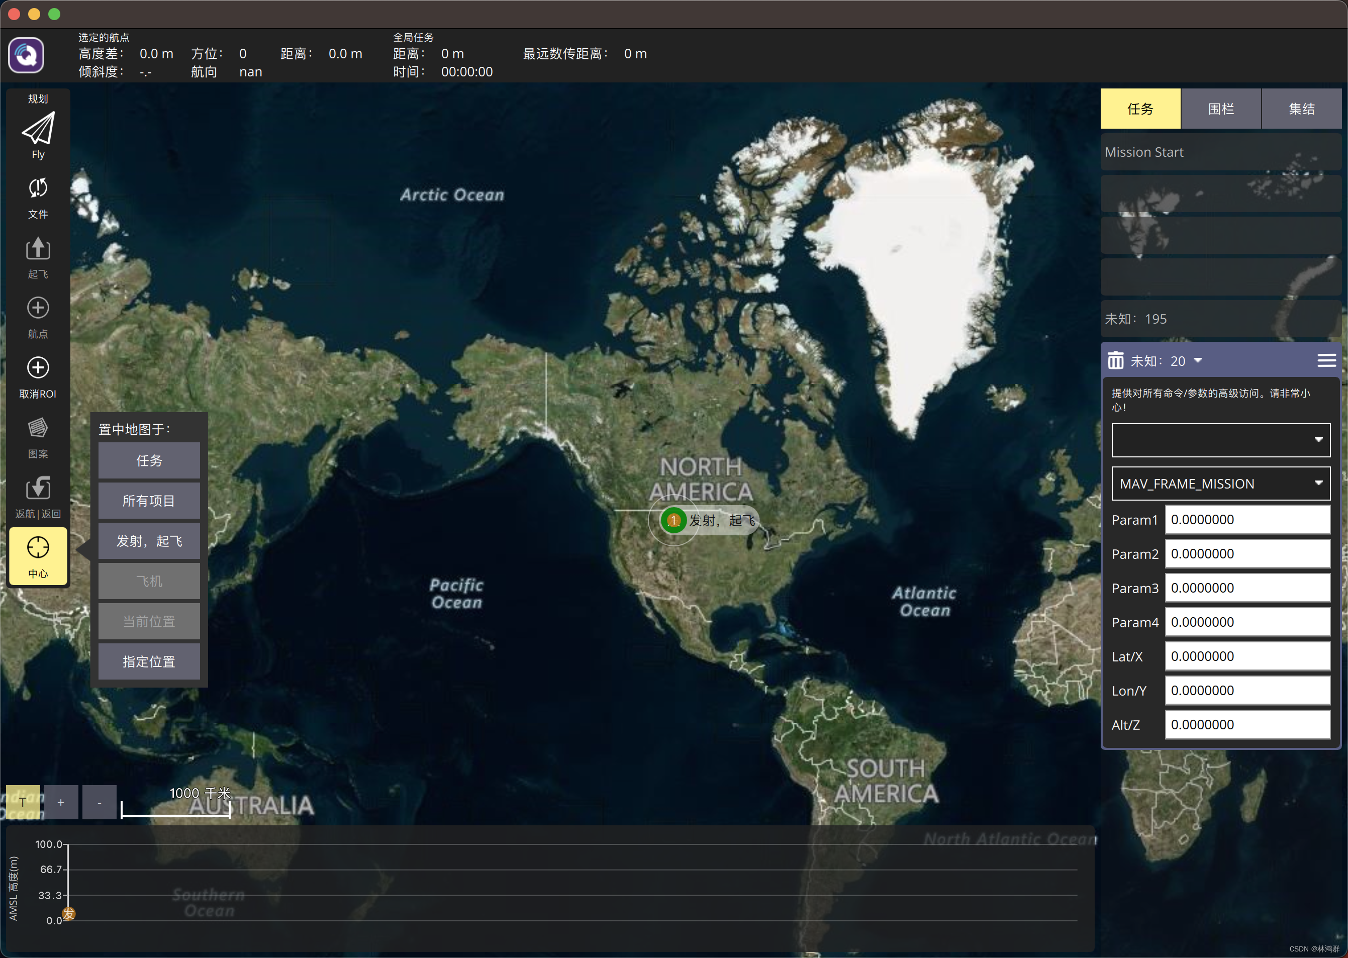The image size is (1348, 958).
Task: Click the Lon/Y input field
Action: click(1247, 691)
